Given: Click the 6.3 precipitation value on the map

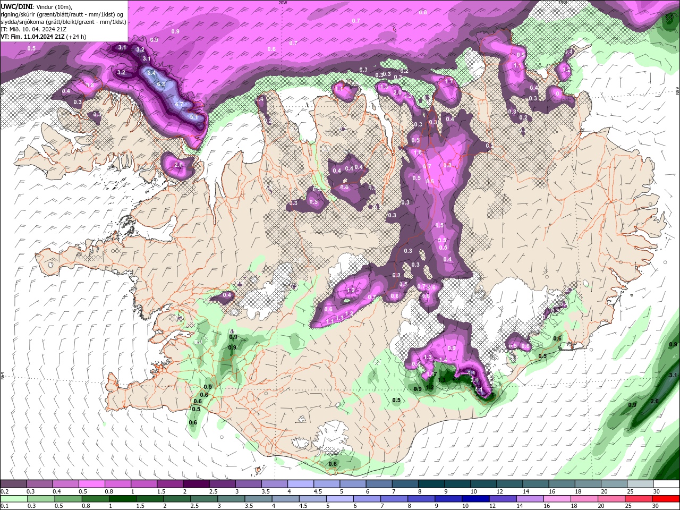Looking at the screenshot, I should (161, 84).
